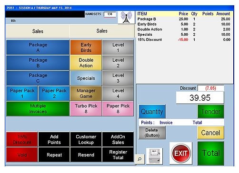Apply the red 15% Discount button
Image resolution: width=239 pixels, height=173 pixels.
pyautogui.click(x=22, y=139)
